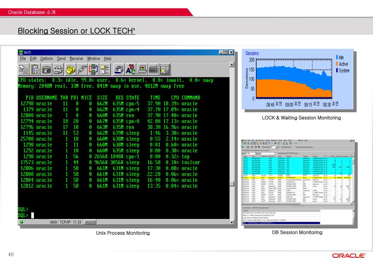The width and height of the screenshot is (373, 258).
Task: Select process row PID 25700
Action: pyautogui.click(x=109, y=139)
